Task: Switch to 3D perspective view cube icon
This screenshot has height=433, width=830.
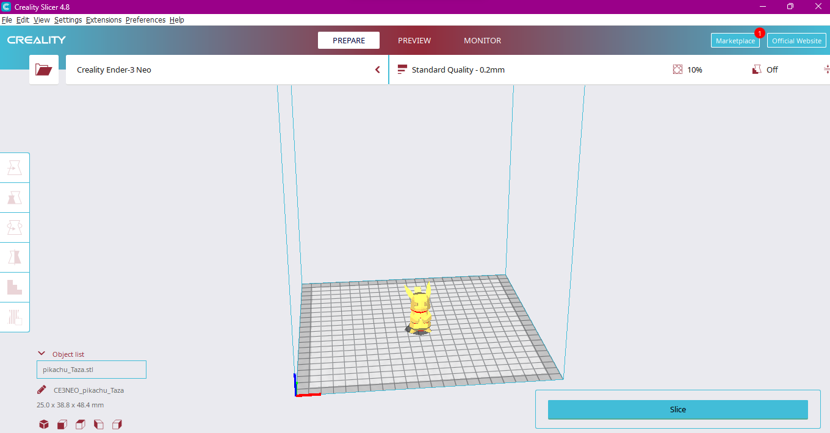Action: tap(44, 424)
